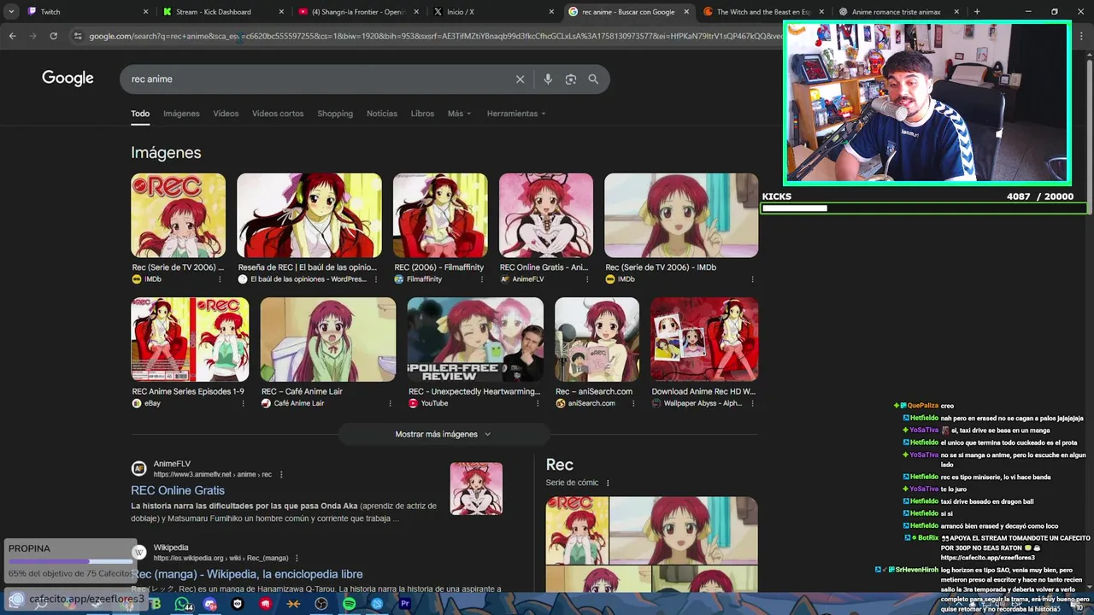Viewport: 1094px width, 615px height.
Task: Open Download Anime Rec HD Wallpaper caption
Action: coord(703,391)
